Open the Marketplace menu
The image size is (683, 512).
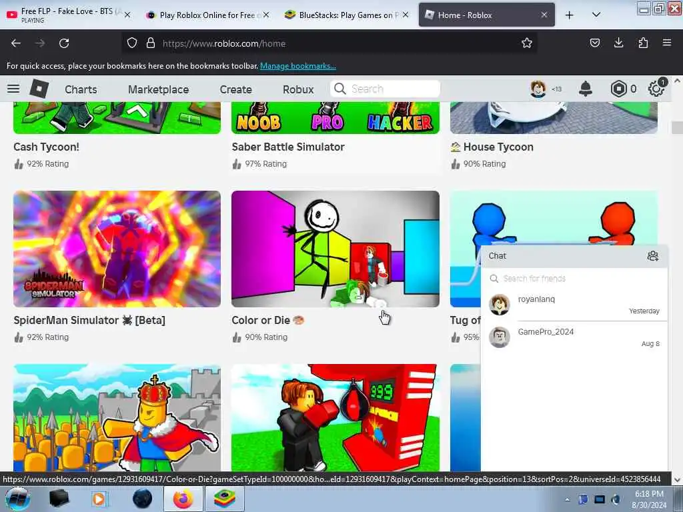pos(158,89)
